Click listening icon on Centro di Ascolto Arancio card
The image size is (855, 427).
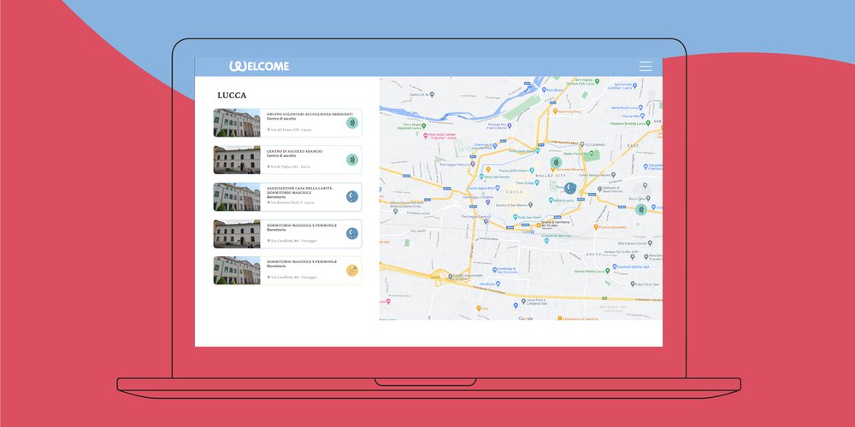pyautogui.click(x=351, y=160)
